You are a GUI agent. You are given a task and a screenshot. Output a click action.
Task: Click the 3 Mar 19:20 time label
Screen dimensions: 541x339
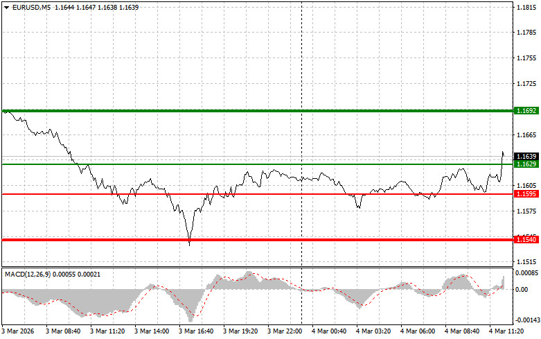pos(240,331)
